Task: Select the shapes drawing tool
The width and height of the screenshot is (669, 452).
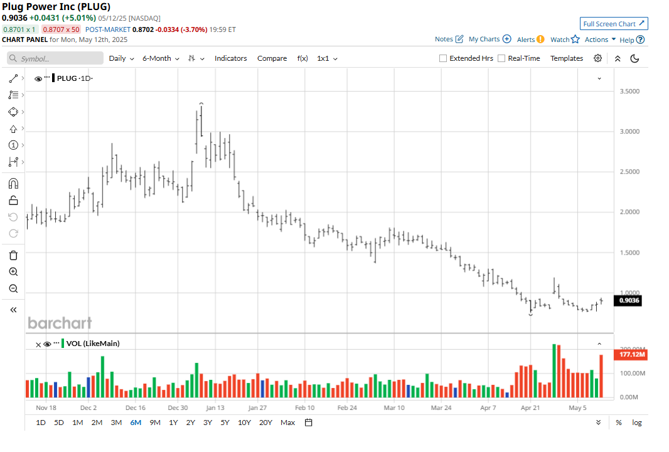Action: 13,112
